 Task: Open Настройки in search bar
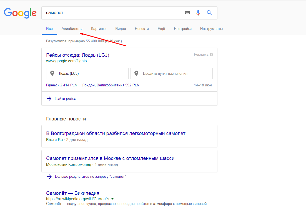click(x=183, y=29)
